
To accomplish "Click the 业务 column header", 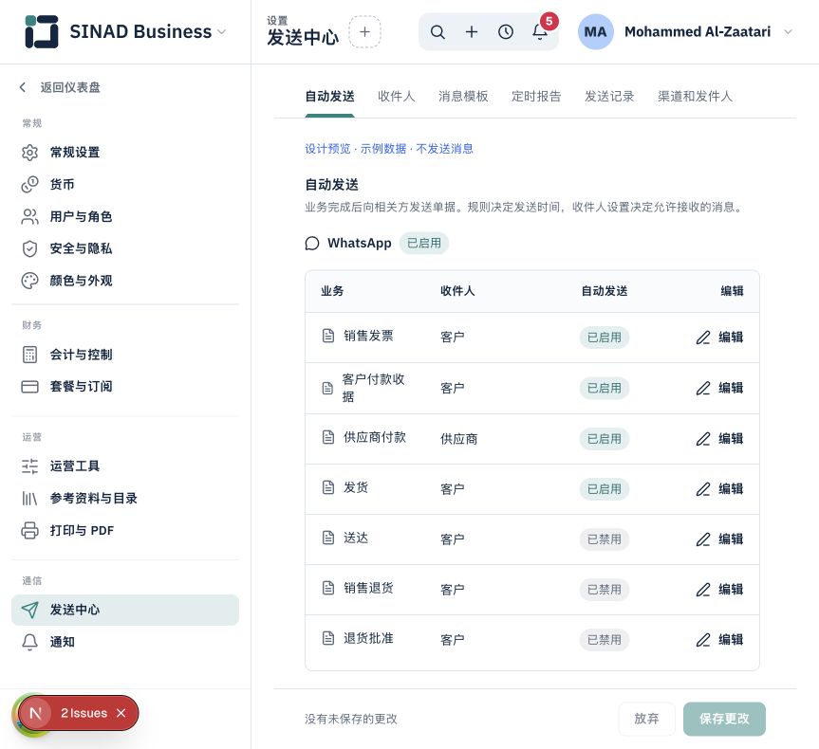I will point(332,291).
